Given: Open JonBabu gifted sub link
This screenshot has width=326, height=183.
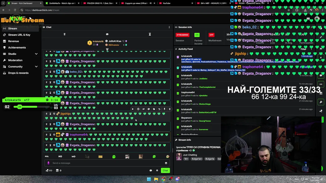Looking at the screenshot, I should [203, 79].
